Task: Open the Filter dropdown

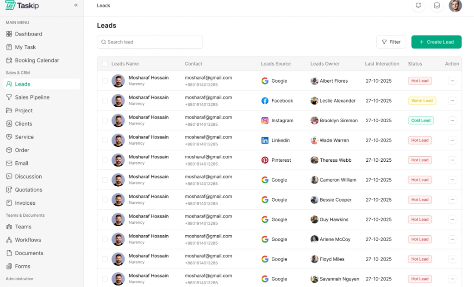Action: click(x=391, y=42)
